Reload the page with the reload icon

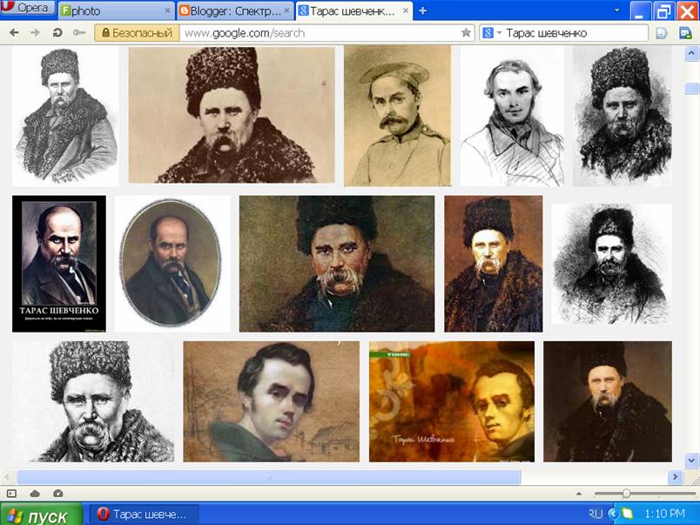pos(57,32)
